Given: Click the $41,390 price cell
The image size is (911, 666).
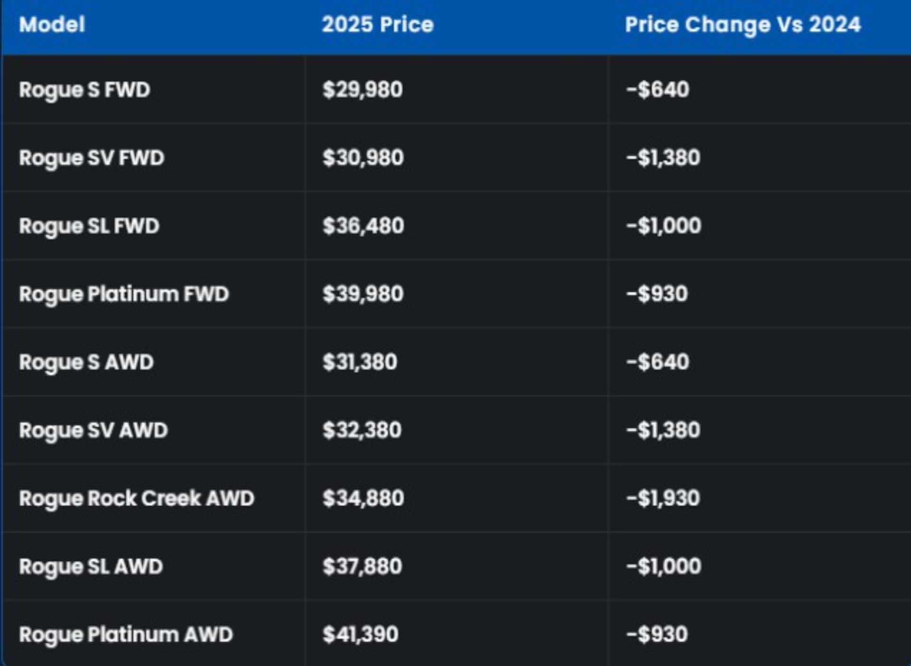Looking at the screenshot, I should point(361,635).
